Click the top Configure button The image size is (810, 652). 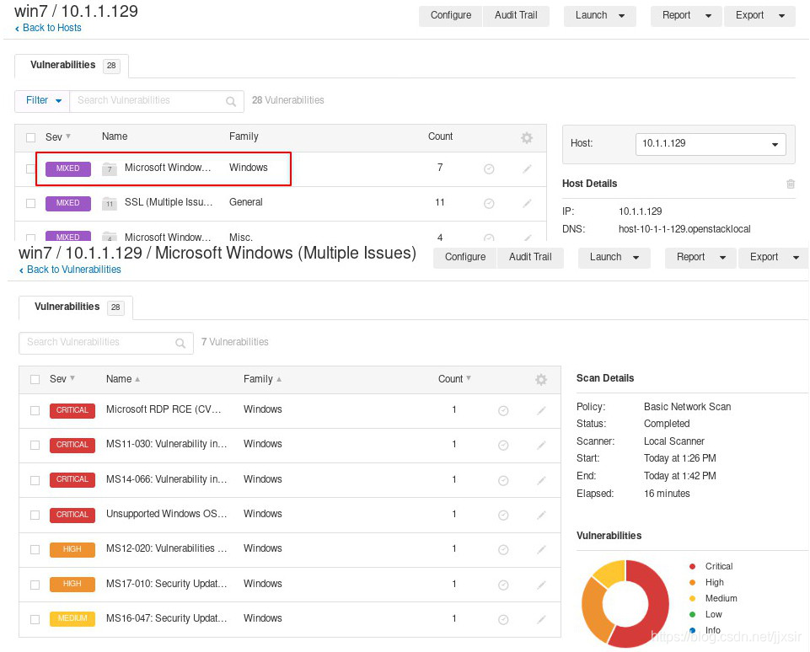coord(451,15)
